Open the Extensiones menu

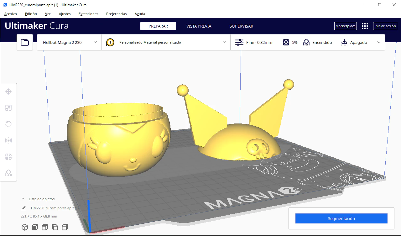pyautogui.click(x=88, y=14)
